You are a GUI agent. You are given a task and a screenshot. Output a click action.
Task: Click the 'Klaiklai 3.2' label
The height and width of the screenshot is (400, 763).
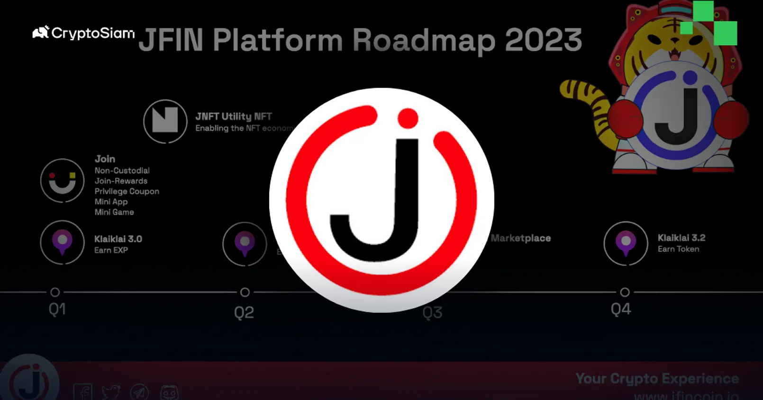[x=681, y=238]
